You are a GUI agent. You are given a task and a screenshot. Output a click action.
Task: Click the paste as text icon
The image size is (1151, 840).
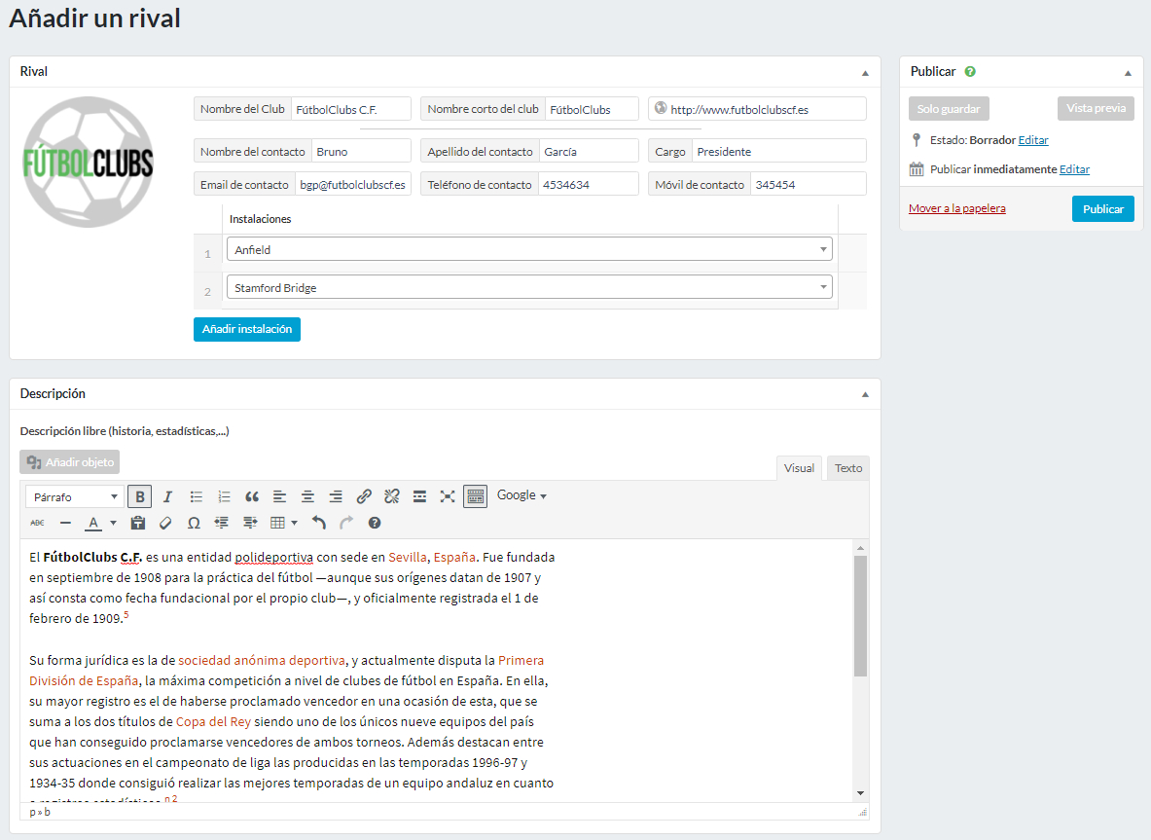pyautogui.click(x=138, y=523)
